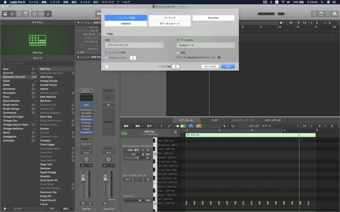Open the tracks area gear settings menu
The height and width of the screenshot is (212, 340).
pyautogui.click(x=282, y=23)
